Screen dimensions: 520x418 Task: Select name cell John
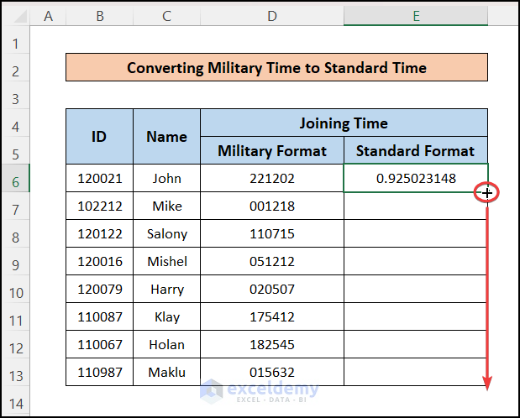[166, 178]
